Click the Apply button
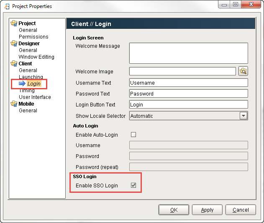 207,210
